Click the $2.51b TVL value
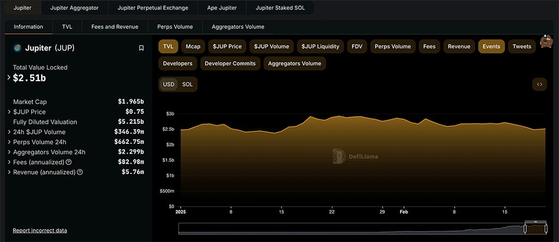 pos(29,78)
